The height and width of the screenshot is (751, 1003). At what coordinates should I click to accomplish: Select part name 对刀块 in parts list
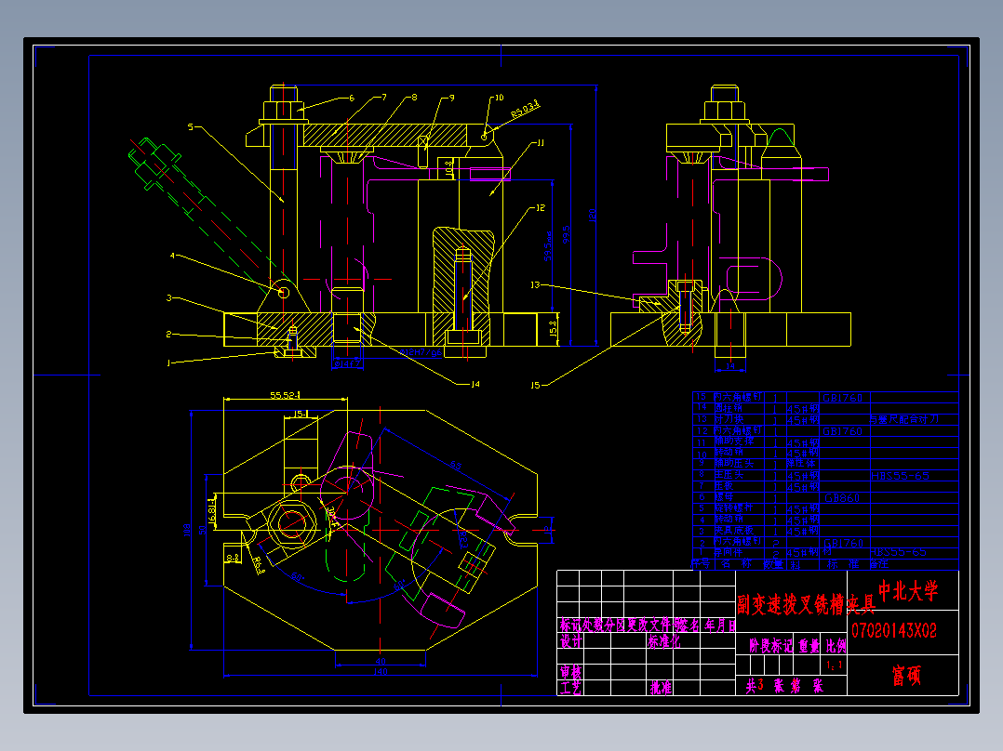[x=729, y=419]
